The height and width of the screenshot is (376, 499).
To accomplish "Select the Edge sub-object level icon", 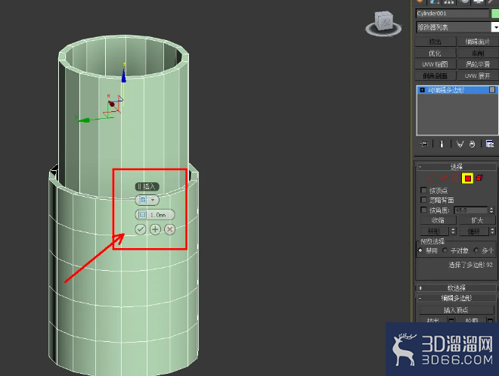I will 443,179.
